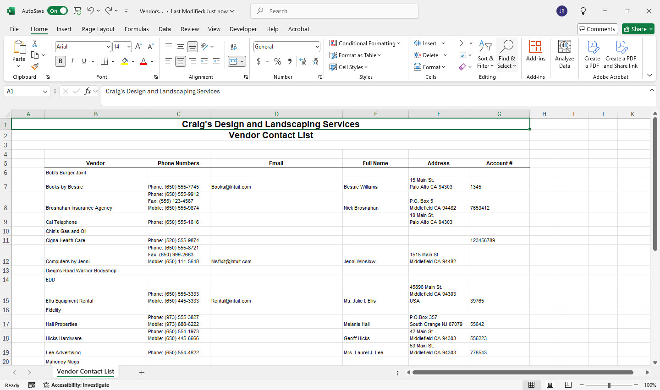660x390 pixels.
Task: Open the font name Arial dropdown
Action: tap(108, 47)
